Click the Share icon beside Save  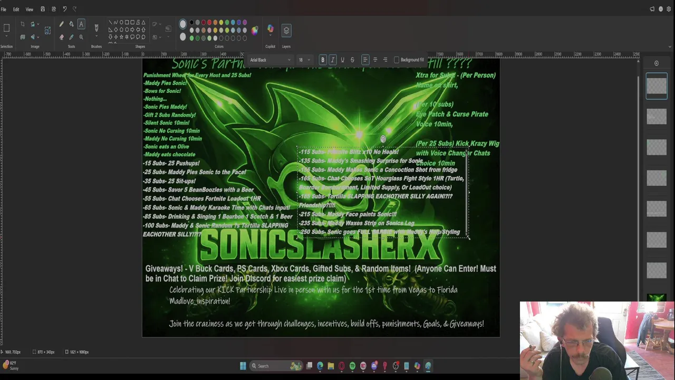pos(54,9)
